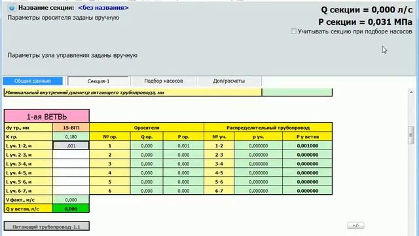
Task: Click the section number 6-7 cell
Action: tap(219, 191)
